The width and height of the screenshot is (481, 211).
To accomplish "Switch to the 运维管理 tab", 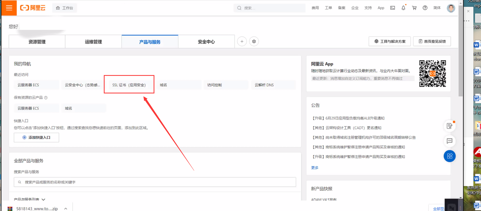I will pos(93,42).
